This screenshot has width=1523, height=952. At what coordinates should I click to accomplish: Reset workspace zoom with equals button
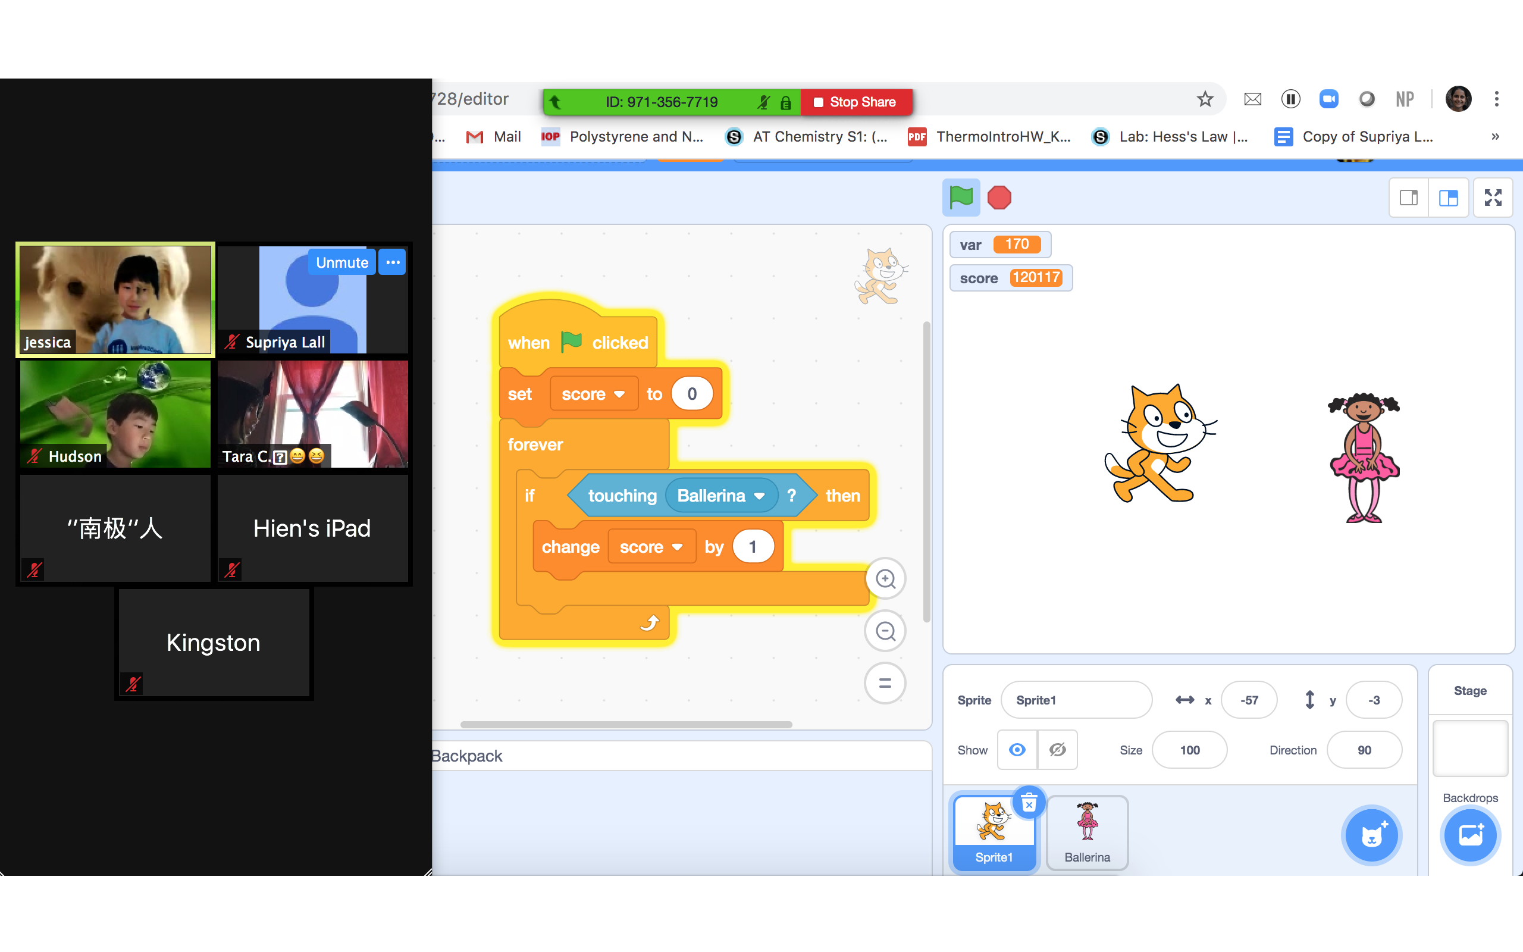[x=885, y=683]
